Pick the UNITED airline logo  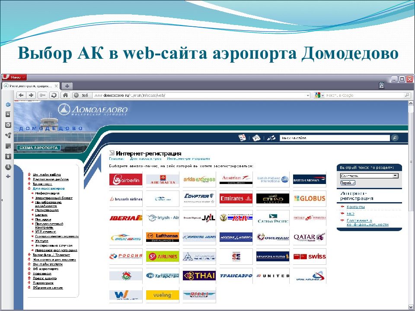(273, 276)
